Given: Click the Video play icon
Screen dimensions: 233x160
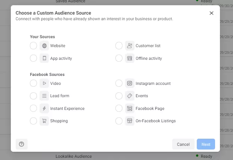Looking at the screenshot, I should point(44,83).
